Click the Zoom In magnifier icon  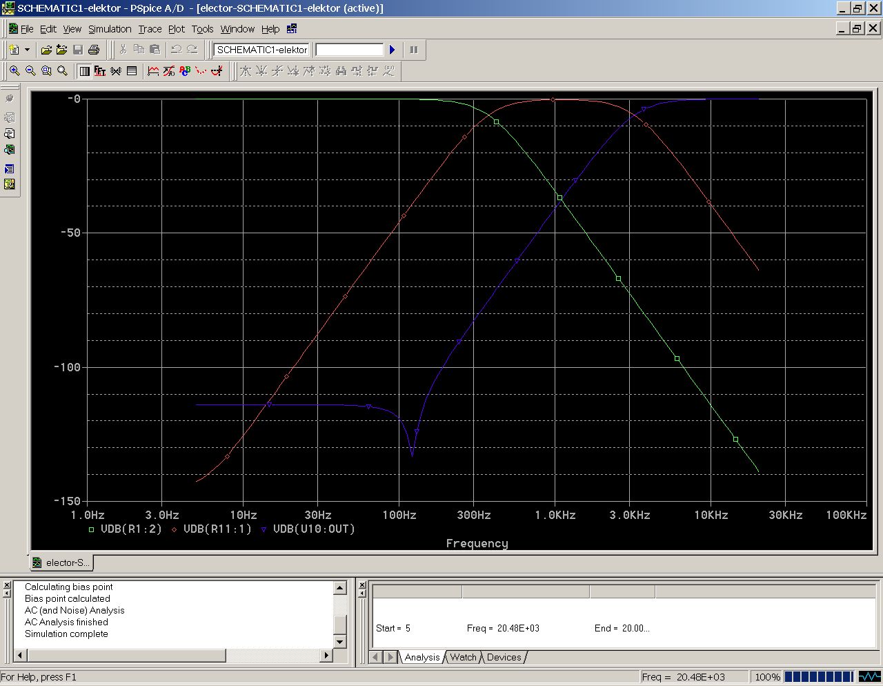coord(14,71)
